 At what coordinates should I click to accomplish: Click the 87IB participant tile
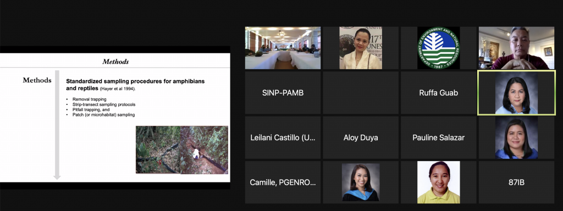click(x=516, y=182)
